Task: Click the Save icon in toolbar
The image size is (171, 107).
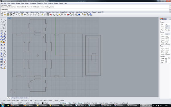Action: [8, 15]
